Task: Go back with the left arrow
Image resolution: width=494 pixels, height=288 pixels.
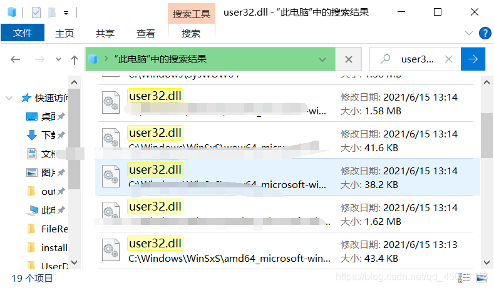Action: click(16, 59)
